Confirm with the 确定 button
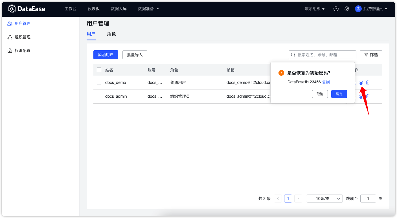The width and height of the screenshot is (397, 218). coord(339,94)
